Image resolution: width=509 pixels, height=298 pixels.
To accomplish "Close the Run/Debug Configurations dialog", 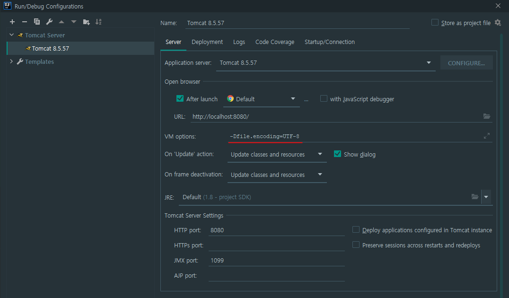I will click(498, 6).
